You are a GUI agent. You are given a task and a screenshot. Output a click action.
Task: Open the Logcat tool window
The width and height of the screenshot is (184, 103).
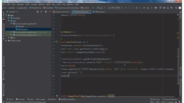(x=41, y=99)
